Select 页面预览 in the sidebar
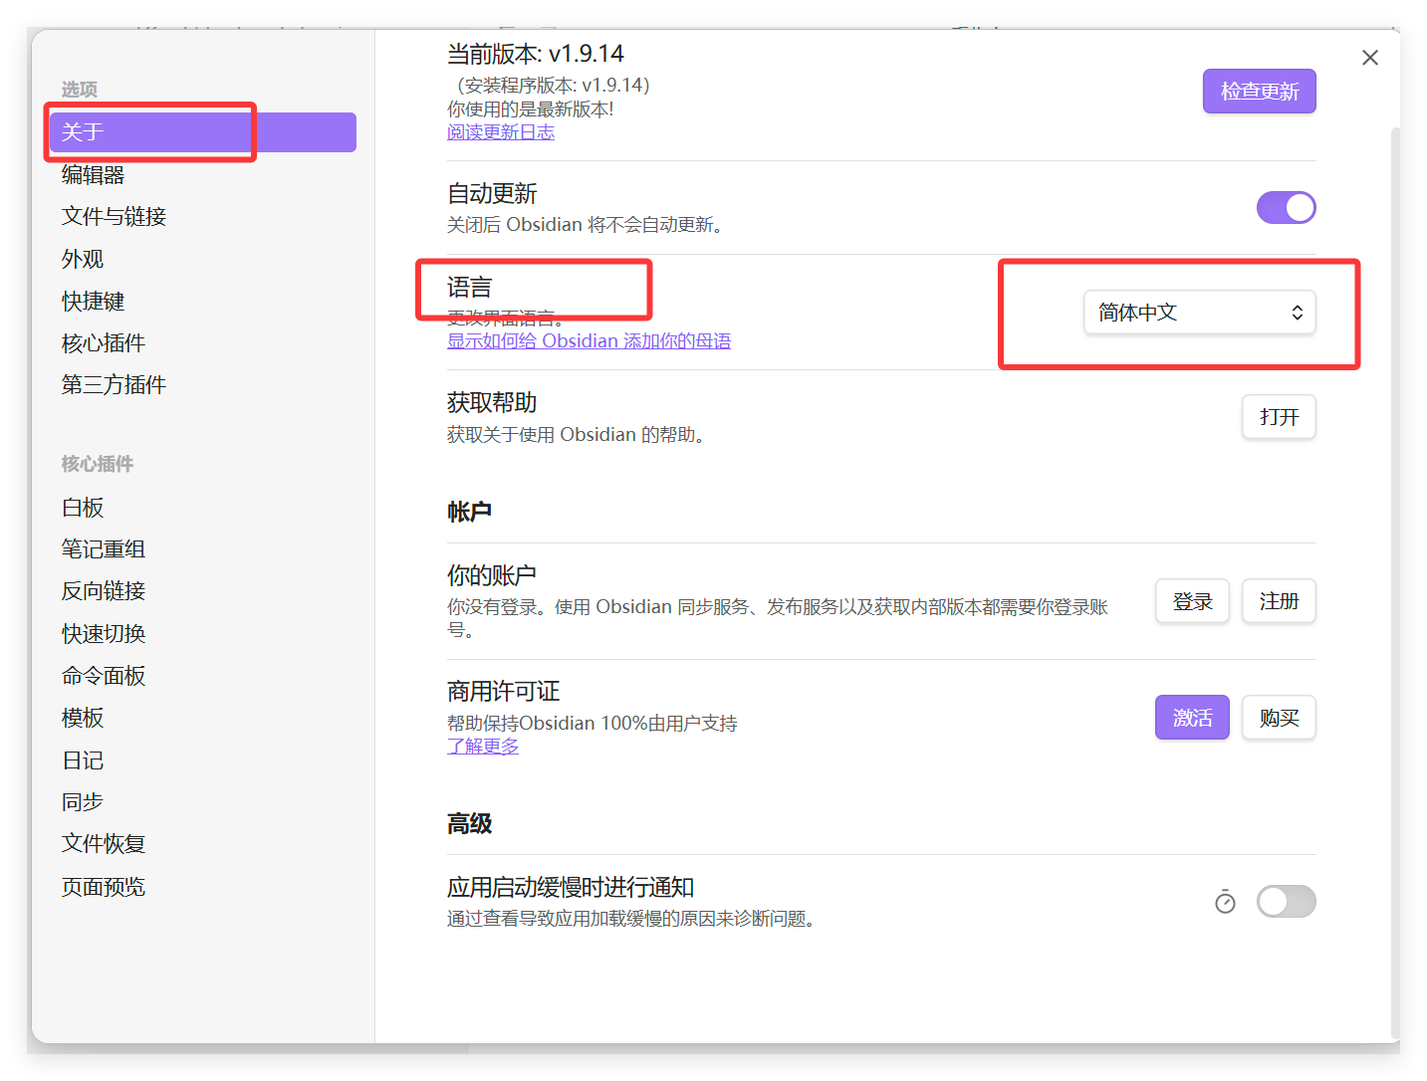This screenshot has height=1081, width=1427. pos(202,887)
